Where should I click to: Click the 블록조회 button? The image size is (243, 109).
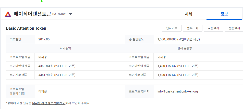pos(193,28)
